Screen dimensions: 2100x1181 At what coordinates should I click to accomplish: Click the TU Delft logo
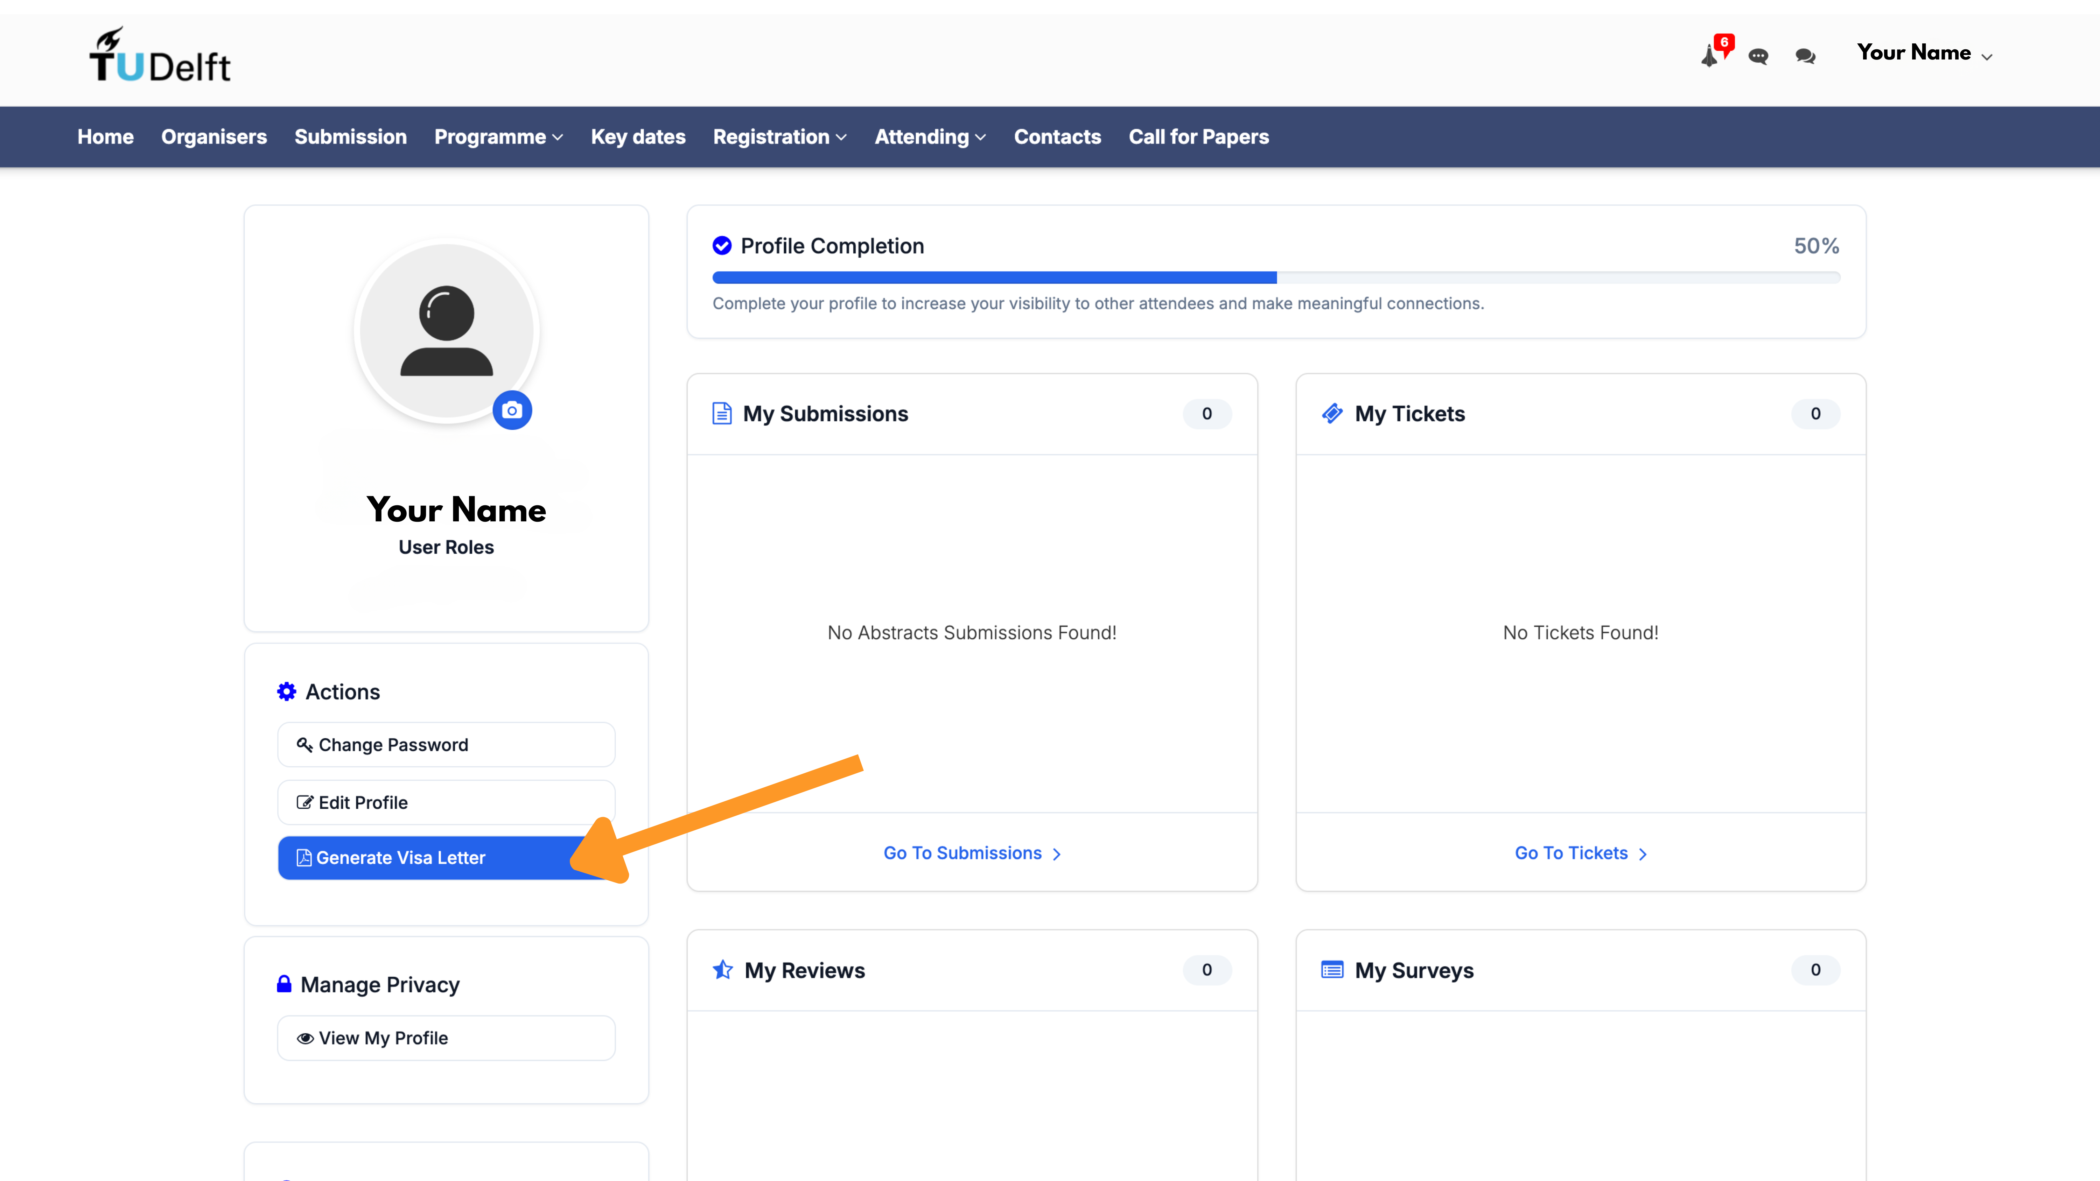pyautogui.click(x=160, y=55)
